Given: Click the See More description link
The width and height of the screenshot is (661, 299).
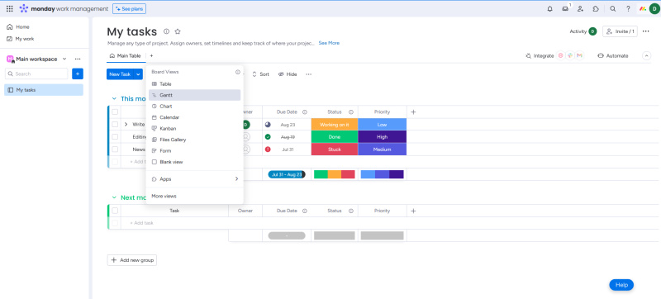Looking at the screenshot, I should pyautogui.click(x=329, y=43).
